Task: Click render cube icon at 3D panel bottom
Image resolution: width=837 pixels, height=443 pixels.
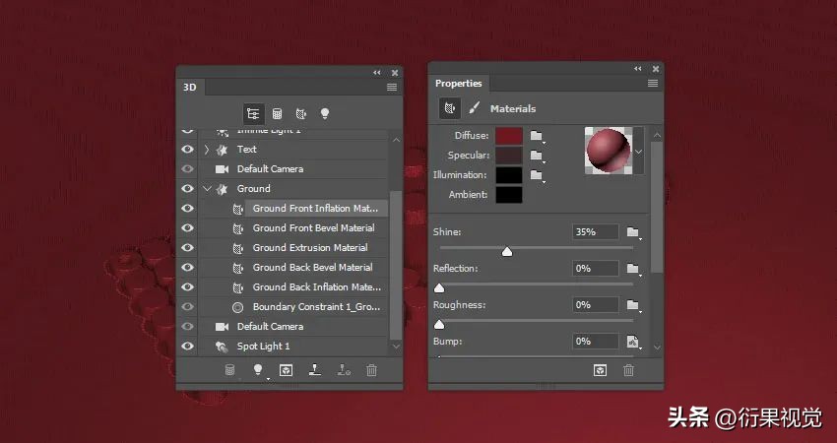Action: click(x=287, y=370)
